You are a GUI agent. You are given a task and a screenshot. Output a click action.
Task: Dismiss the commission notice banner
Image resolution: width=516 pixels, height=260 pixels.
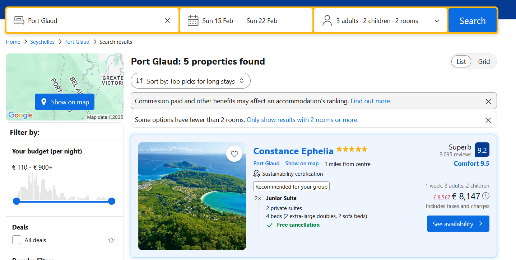tap(488, 101)
